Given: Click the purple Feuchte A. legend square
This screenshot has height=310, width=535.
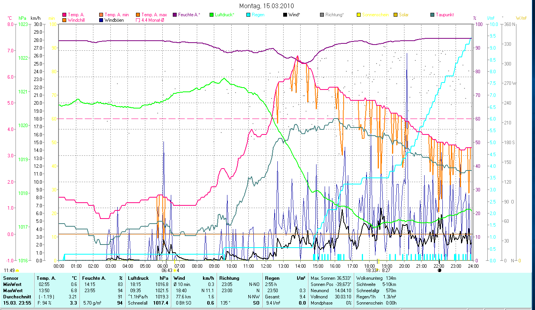Looking at the screenshot, I should point(175,15).
